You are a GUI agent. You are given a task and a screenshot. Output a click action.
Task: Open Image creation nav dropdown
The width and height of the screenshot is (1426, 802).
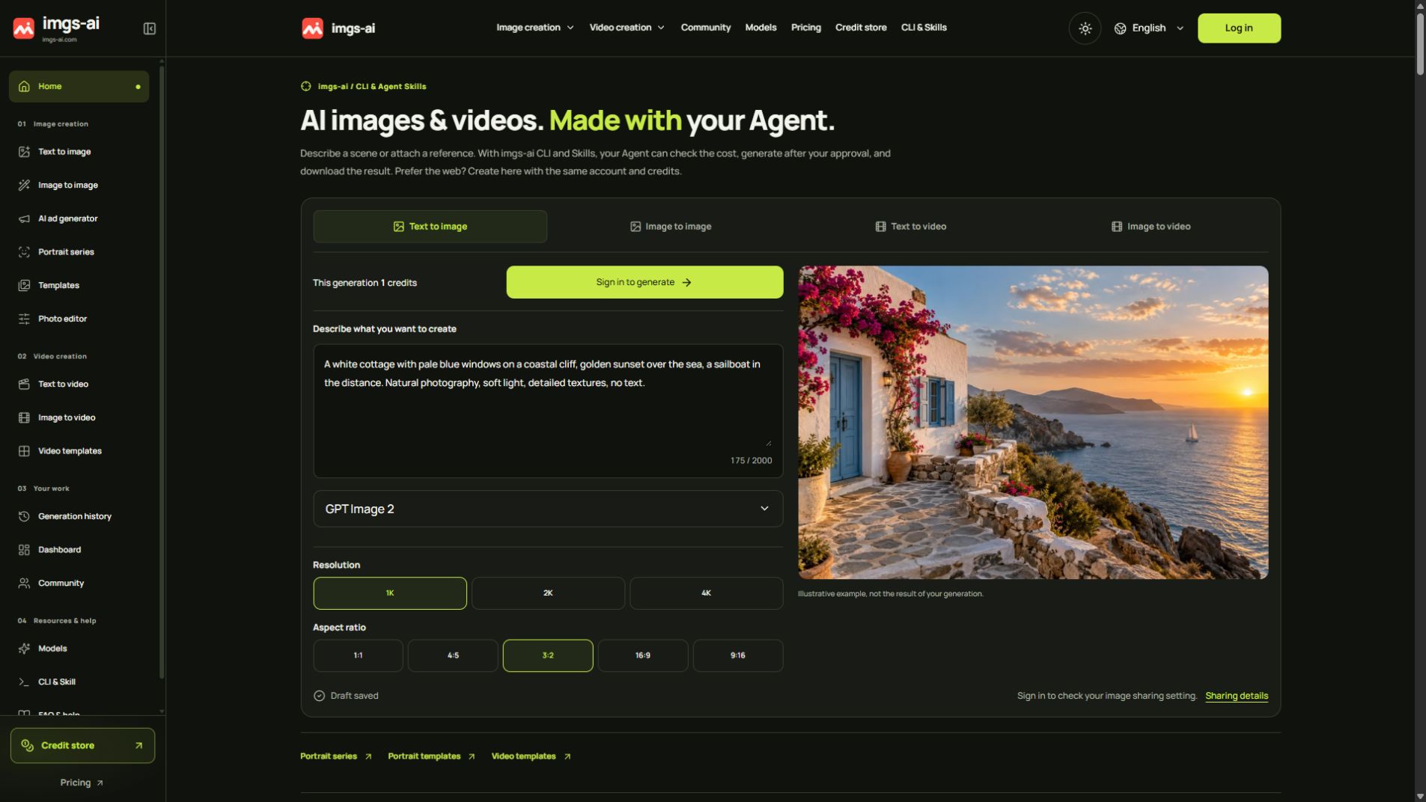534,28
